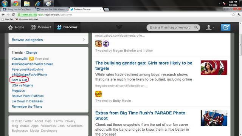Open the Windows Start orb
The width and height of the screenshot is (242, 136).
pos(5,3)
